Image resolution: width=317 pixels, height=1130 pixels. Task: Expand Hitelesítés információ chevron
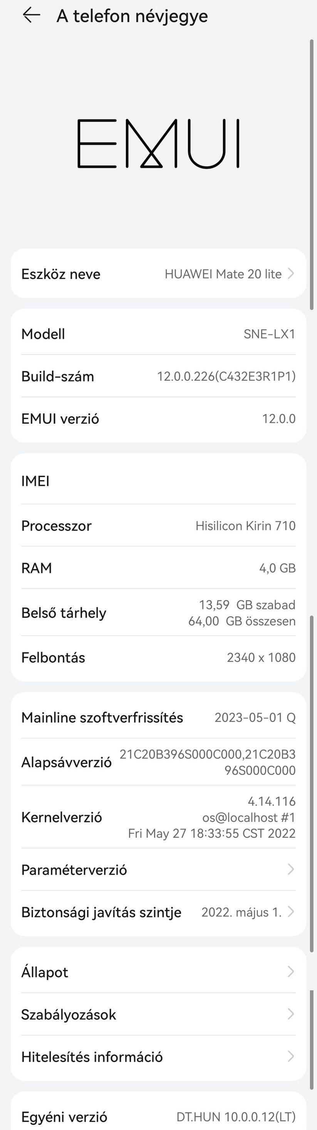(291, 1056)
